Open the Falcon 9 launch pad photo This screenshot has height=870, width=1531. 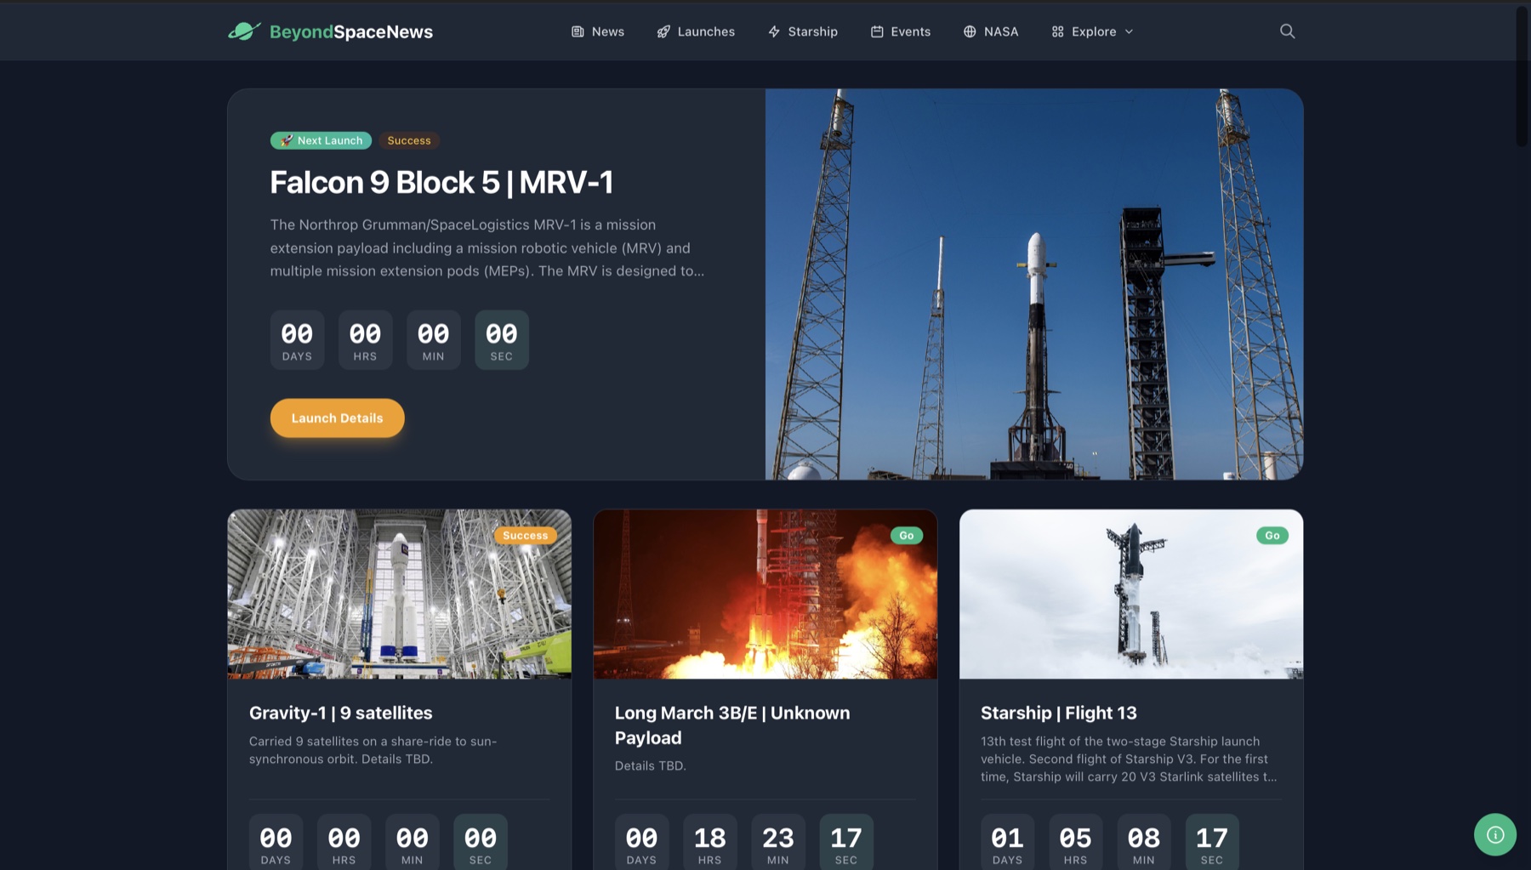(x=1034, y=284)
